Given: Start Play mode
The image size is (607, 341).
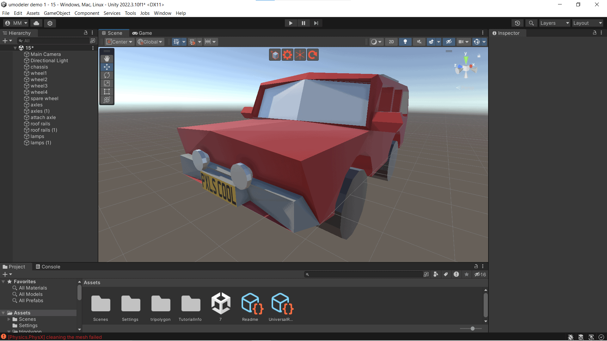Looking at the screenshot, I should click(291, 23).
